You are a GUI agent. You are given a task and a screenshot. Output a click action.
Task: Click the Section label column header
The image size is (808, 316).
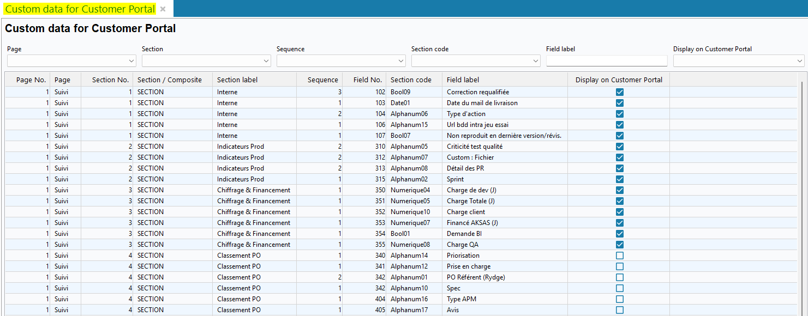click(x=237, y=80)
